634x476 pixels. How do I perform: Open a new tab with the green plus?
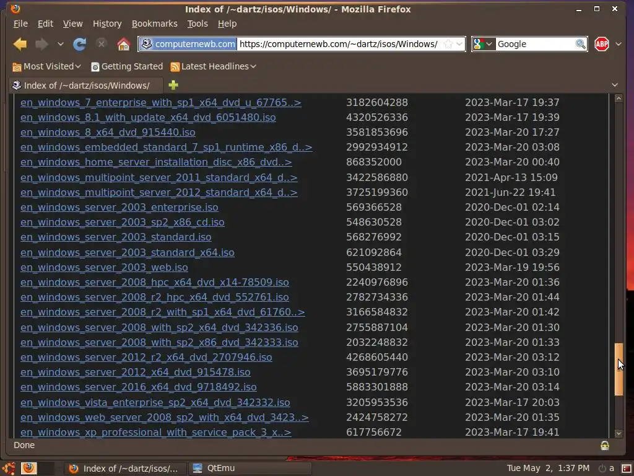tap(173, 85)
